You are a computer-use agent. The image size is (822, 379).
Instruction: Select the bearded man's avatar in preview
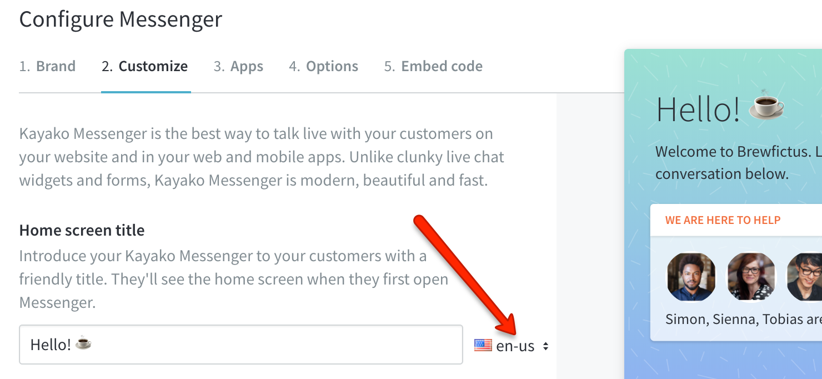[x=691, y=277]
